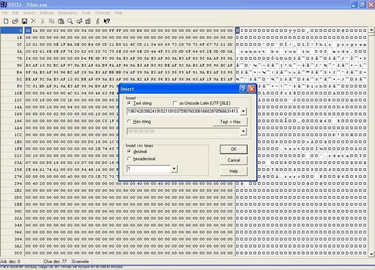The width and height of the screenshot is (375, 270).
Task: Open the text string history dropdown
Action: coord(243,111)
